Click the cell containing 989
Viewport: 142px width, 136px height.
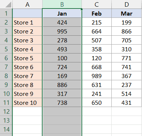97,76
